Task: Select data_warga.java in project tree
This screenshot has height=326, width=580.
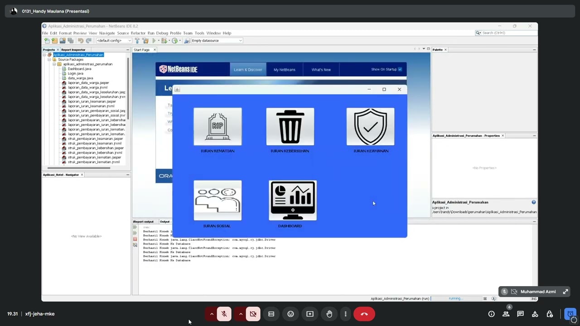Action: [x=80, y=78]
